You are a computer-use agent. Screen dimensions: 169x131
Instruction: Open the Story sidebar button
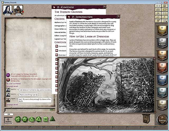click(x=162, y=30)
